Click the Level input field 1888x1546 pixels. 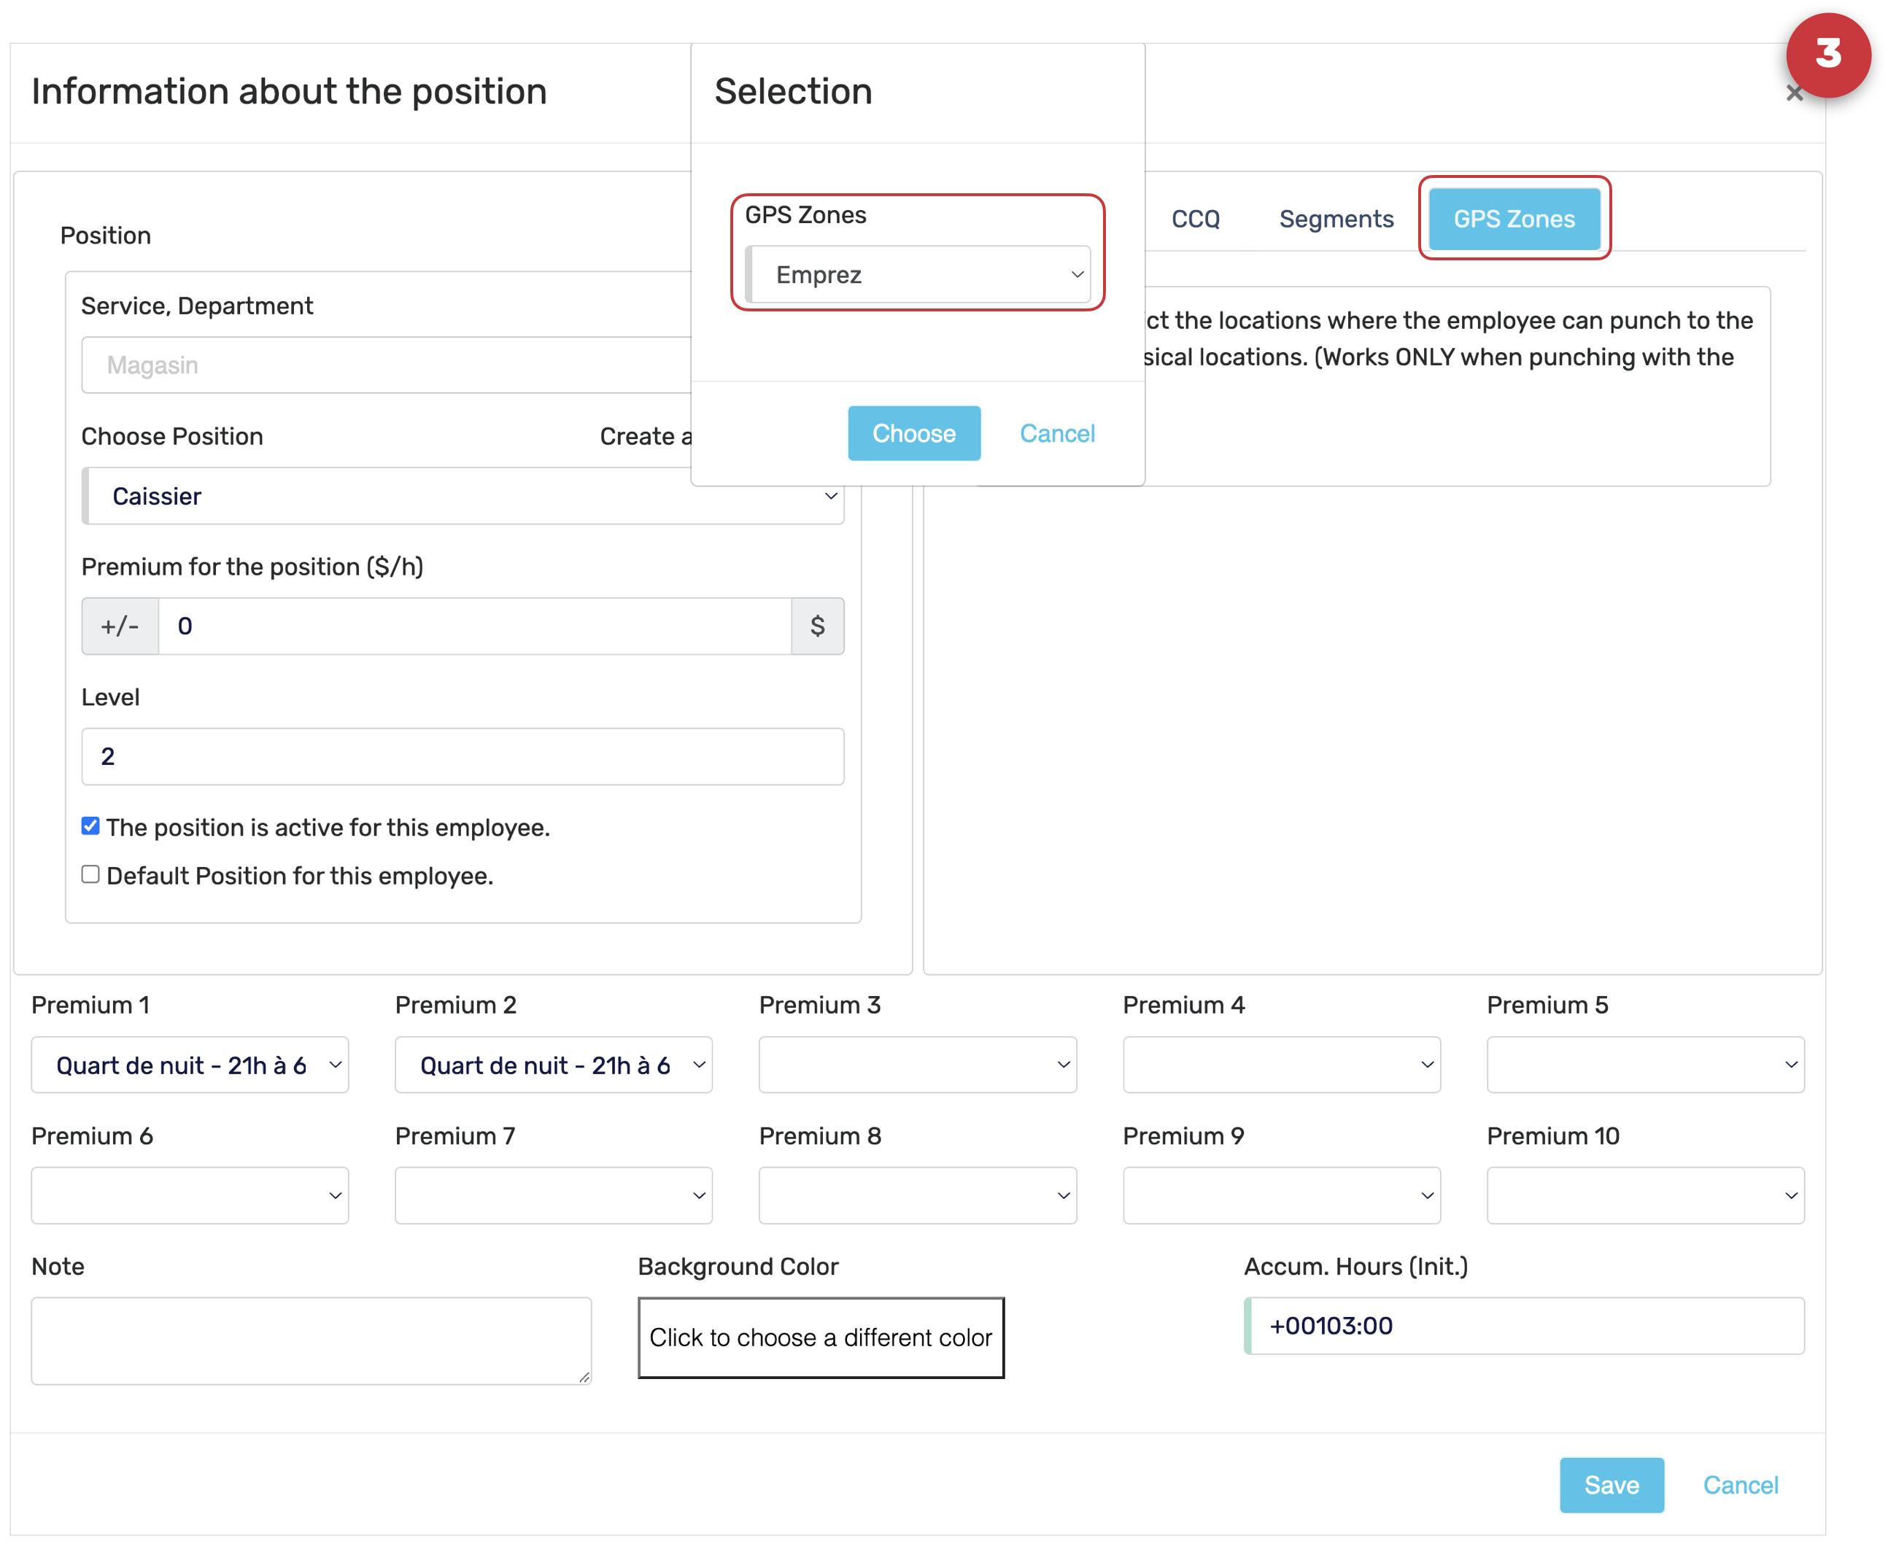(463, 756)
